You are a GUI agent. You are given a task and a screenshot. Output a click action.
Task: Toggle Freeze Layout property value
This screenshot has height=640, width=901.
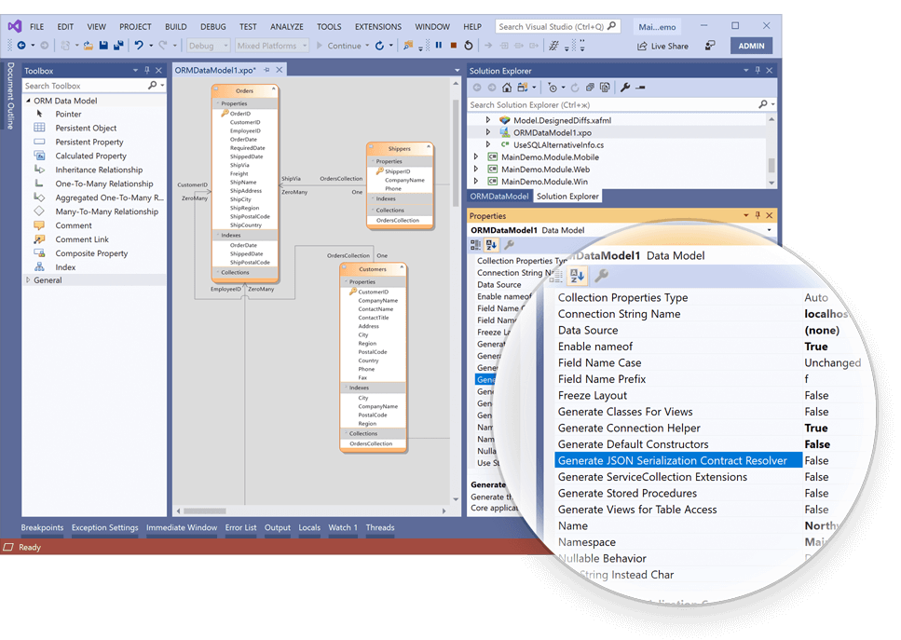pyautogui.click(x=815, y=395)
